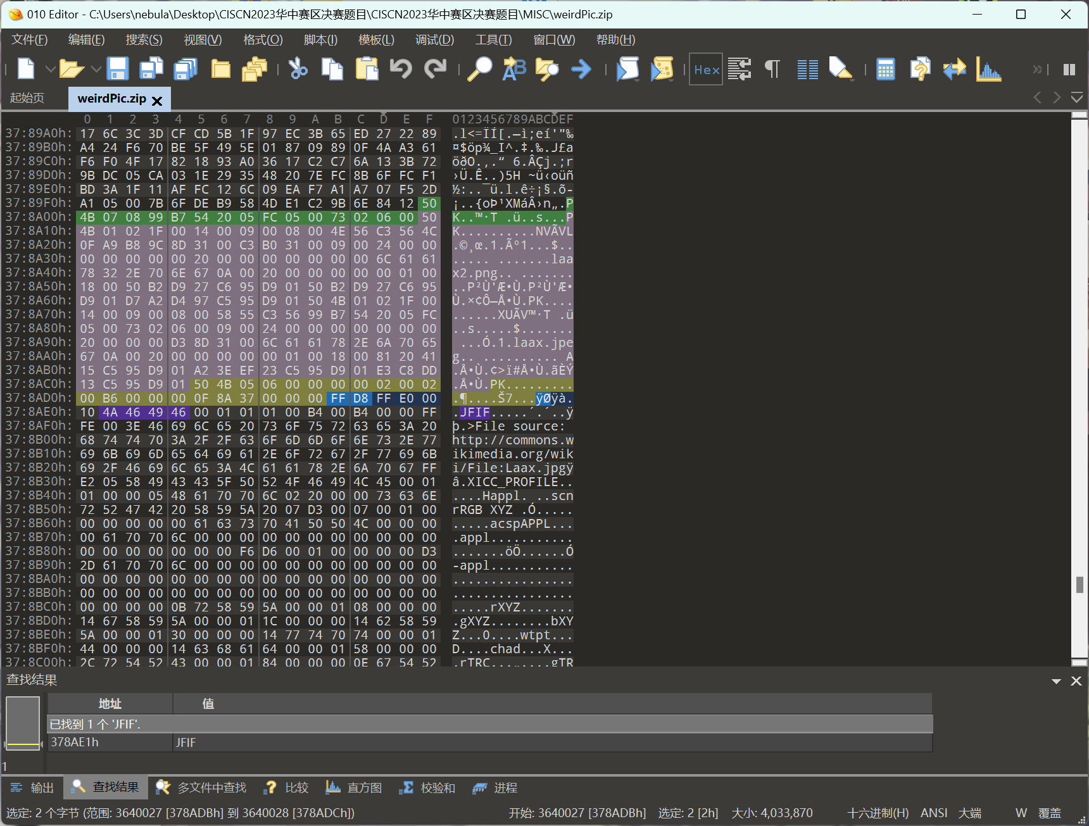Click the Run Template icon

pyautogui.click(x=662, y=68)
